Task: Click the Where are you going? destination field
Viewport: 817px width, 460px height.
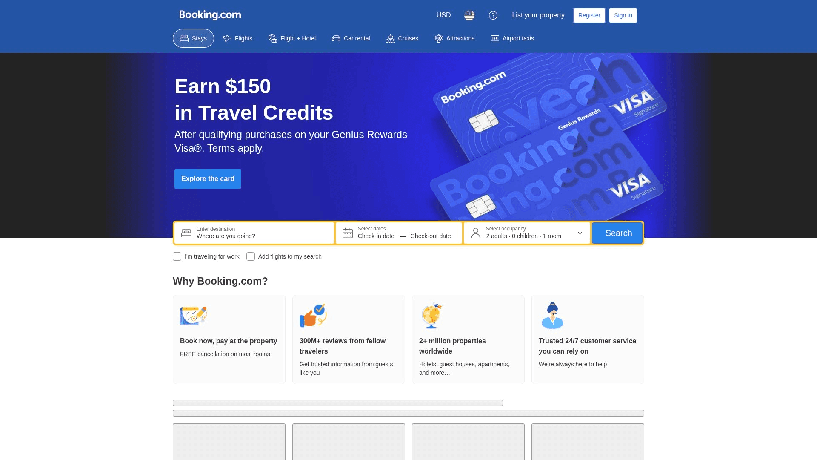Action: pos(254,233)
